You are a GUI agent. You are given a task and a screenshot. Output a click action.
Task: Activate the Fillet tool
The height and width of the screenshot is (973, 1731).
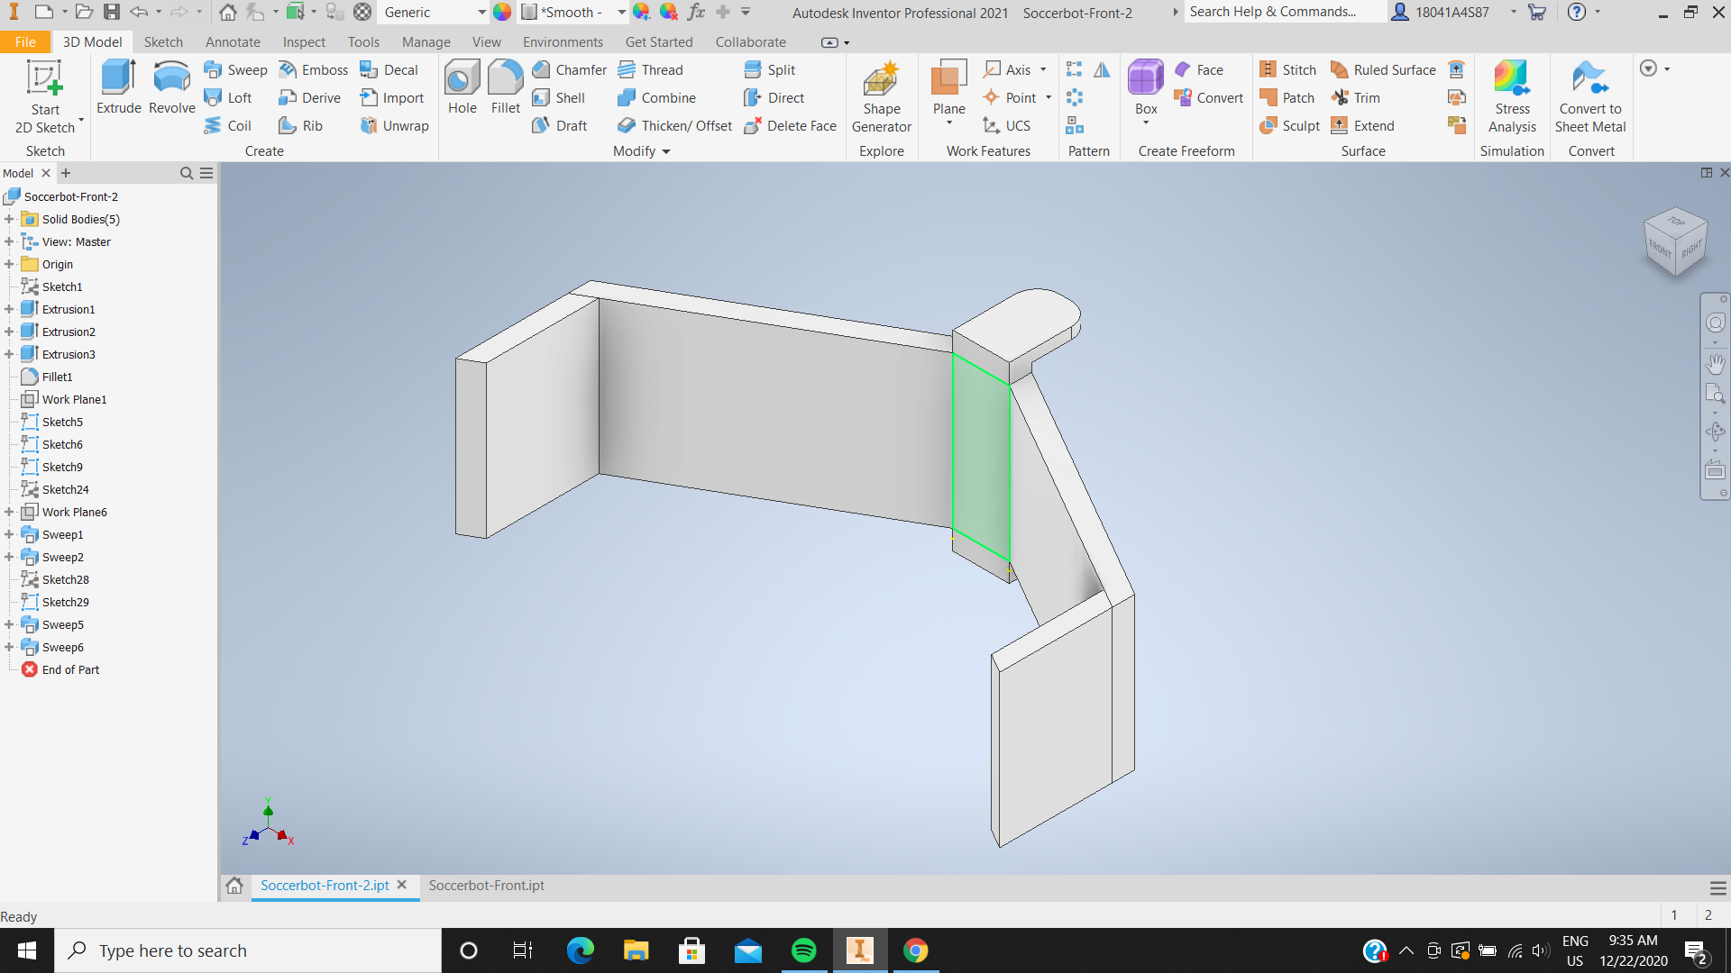pyautogui.click(x=505, y=86)
